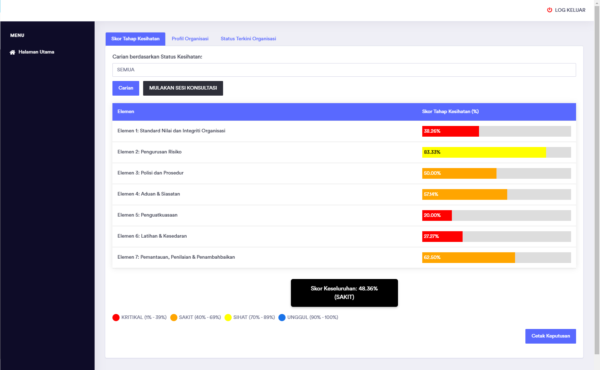Click the Skor Keseluruhan 48.36% summary box
Screen dimensions: 600x370
click(x=344, y=293)
